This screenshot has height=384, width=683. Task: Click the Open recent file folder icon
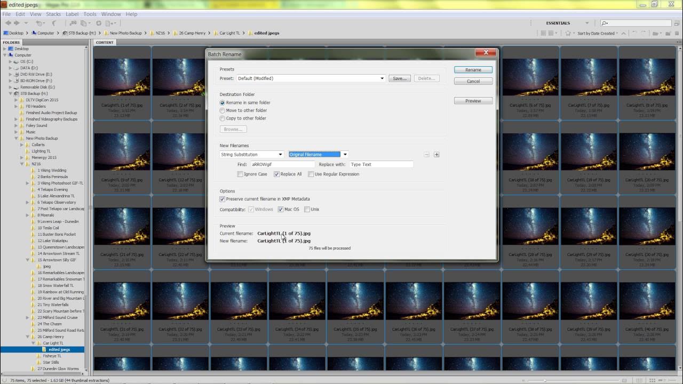[x=657, y=33]
